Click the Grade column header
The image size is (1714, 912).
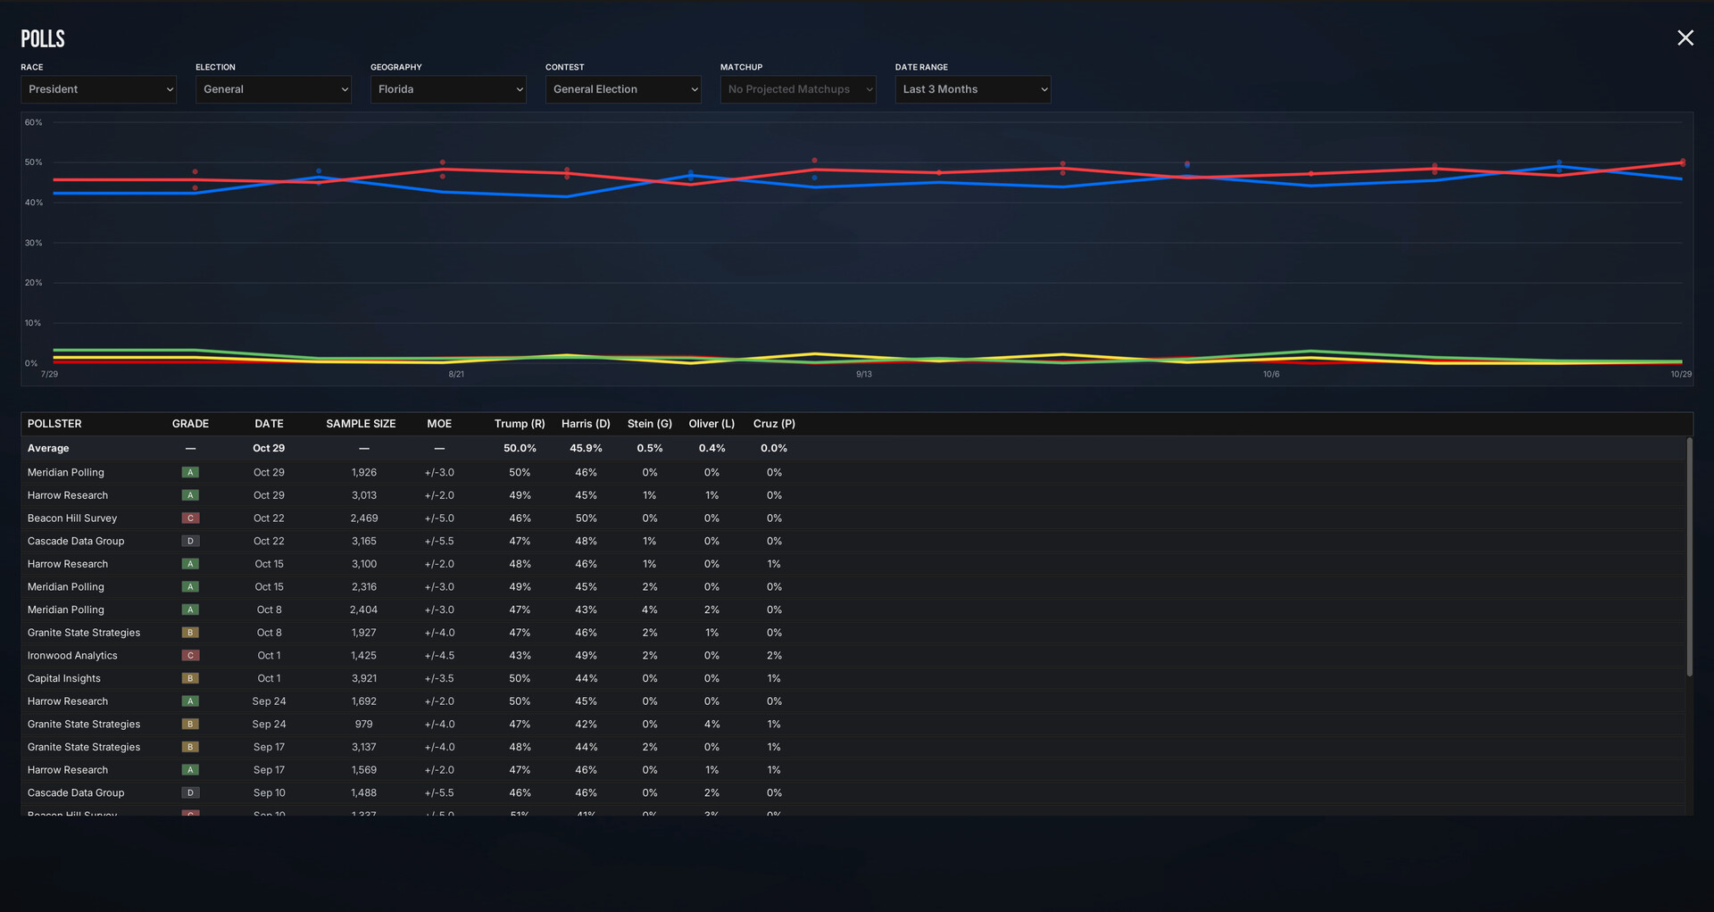[190, 424]
